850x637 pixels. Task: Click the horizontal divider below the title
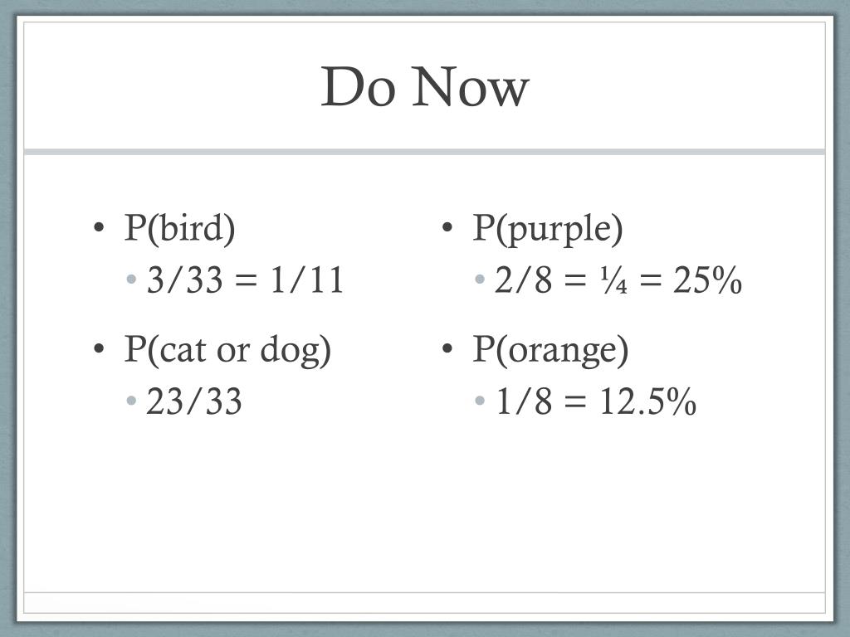click(x=424, y=153)
